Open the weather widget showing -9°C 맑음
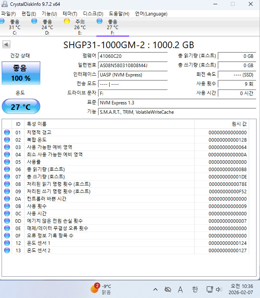Viewport: 260px width, 298px height. (101, 289)
